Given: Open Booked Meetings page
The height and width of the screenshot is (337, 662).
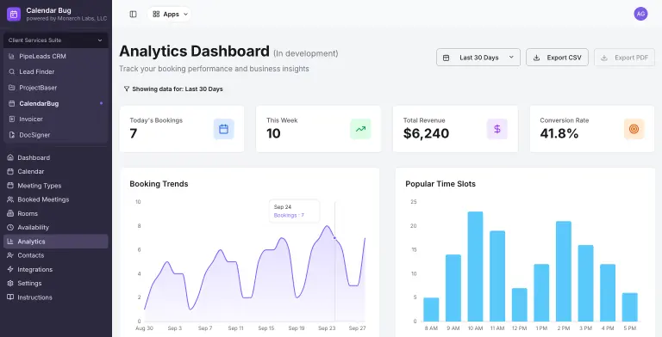Looking at the screenshot, I should coord(55,199).
